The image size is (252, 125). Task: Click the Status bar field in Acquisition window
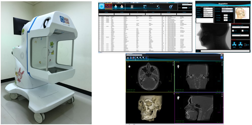pos(225,51)
